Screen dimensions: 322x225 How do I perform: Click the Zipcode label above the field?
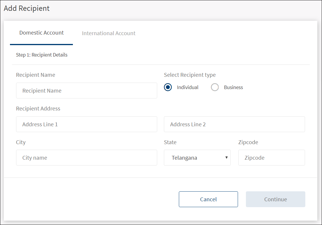[x=248, y=142]
